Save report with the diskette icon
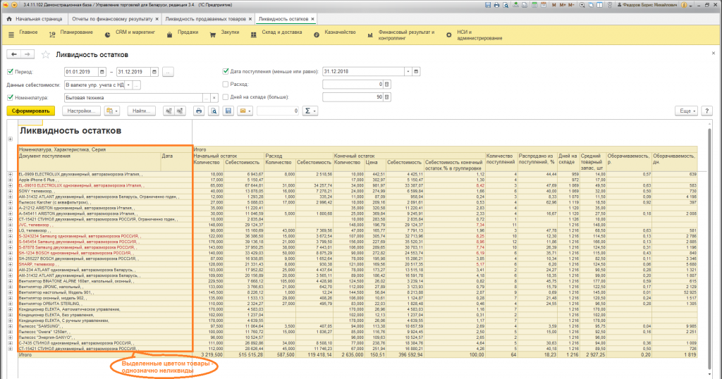 228,111
